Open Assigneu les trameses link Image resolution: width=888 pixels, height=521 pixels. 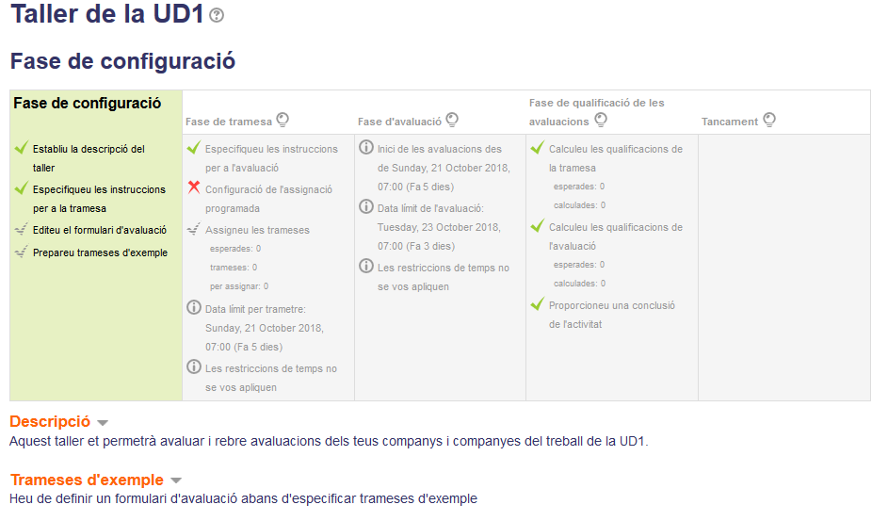[257, 230]
